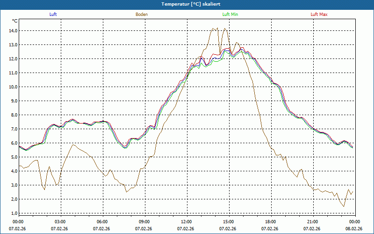
Task: Click the 18:00 time marker
Action: [271, 222]
